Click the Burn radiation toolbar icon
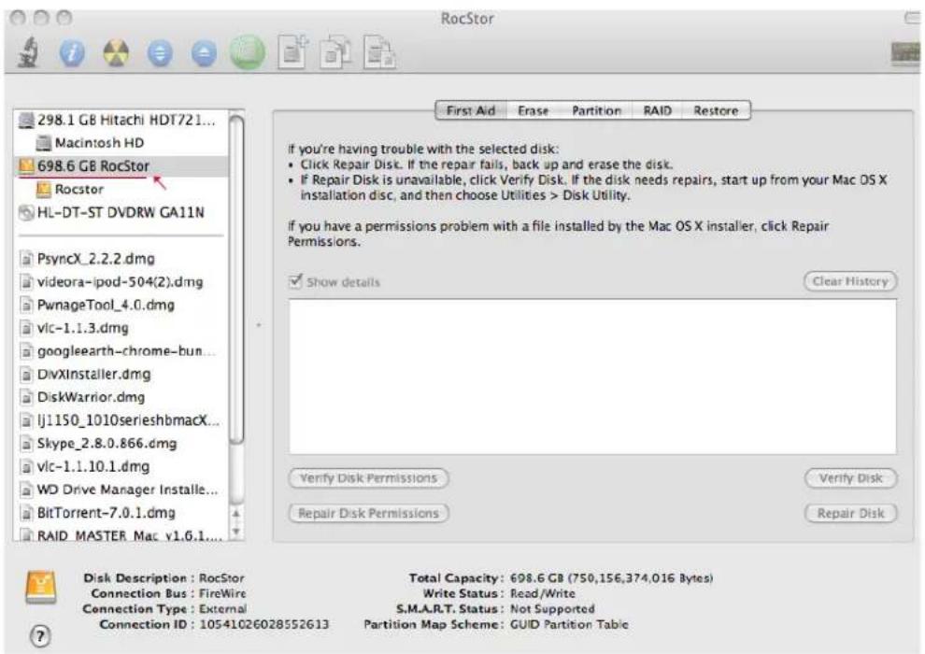 (116, 53)
